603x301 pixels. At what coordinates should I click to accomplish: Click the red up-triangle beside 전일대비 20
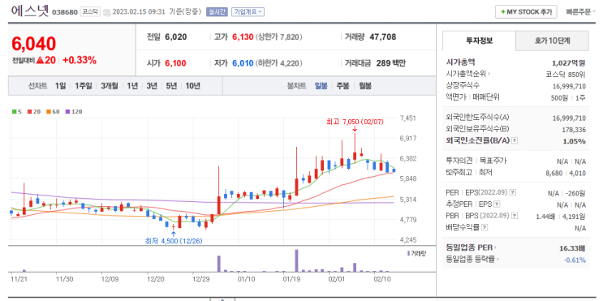pyautogui.click(x=40, y=60)
